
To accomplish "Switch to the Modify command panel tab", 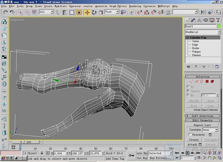I will coord(193,20).
